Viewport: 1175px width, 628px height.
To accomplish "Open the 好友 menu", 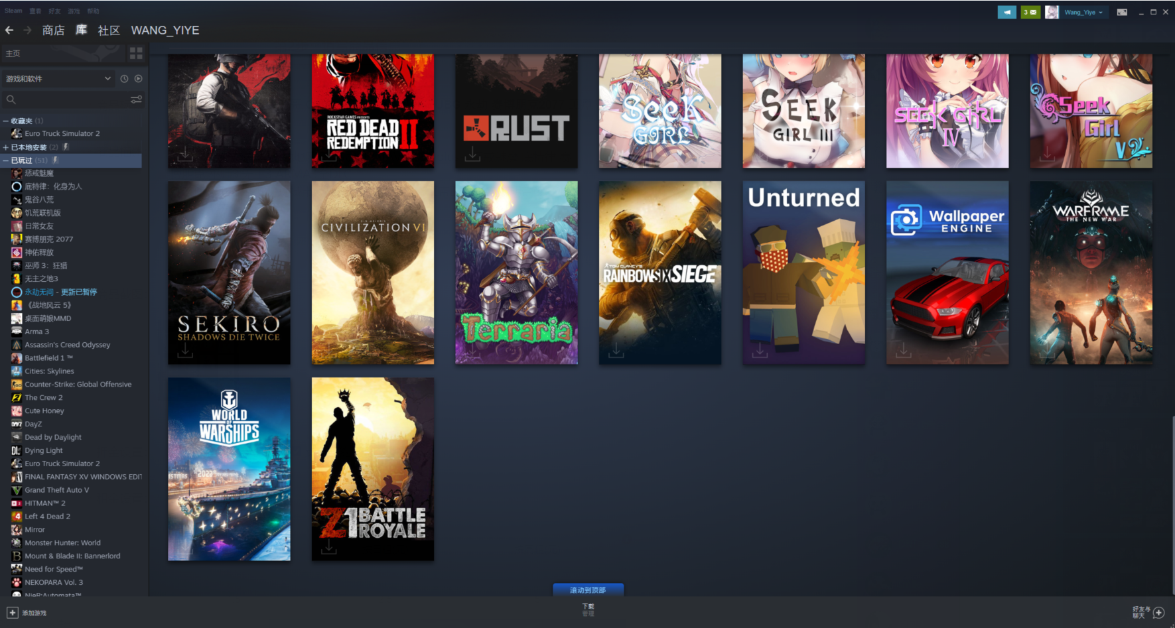I will coord(54,11).
